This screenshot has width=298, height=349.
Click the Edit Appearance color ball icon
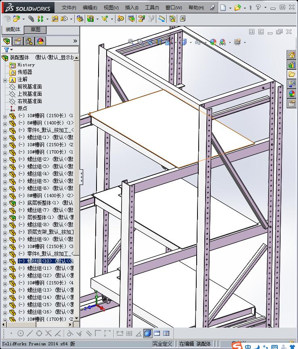pyautogui.click(x=213, y=42)
